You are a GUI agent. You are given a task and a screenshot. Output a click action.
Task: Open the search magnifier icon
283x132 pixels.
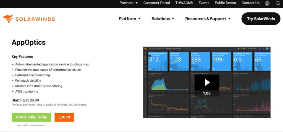click(x=278, y=3)
